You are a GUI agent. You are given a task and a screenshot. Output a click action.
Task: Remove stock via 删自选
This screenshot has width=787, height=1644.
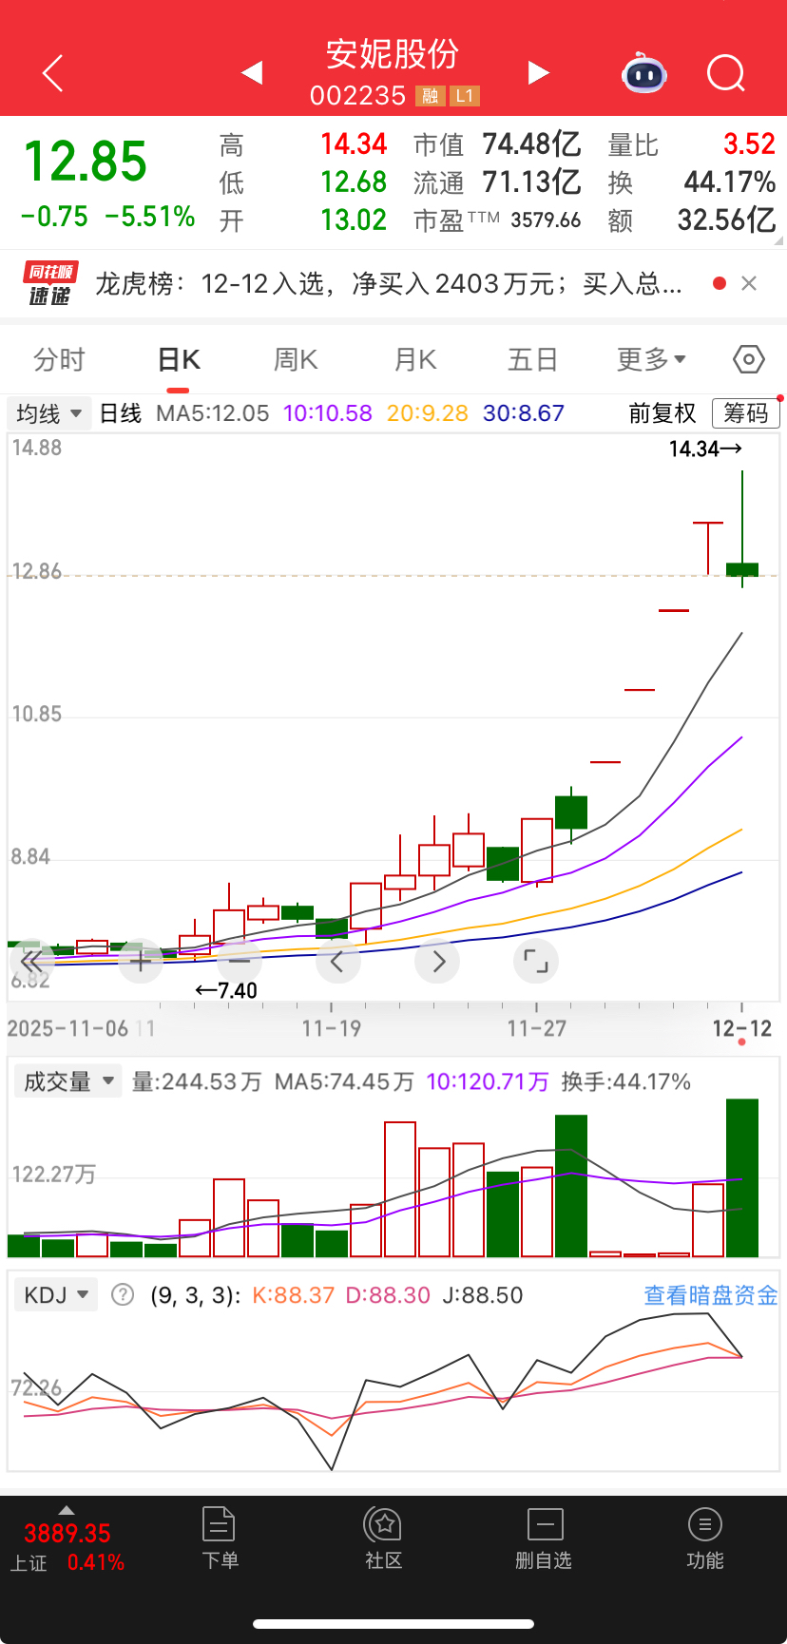coord(544,1539)
